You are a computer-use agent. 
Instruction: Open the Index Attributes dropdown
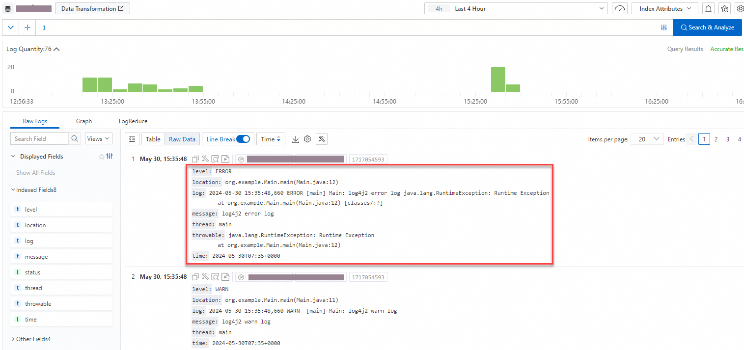click(664, 9)
